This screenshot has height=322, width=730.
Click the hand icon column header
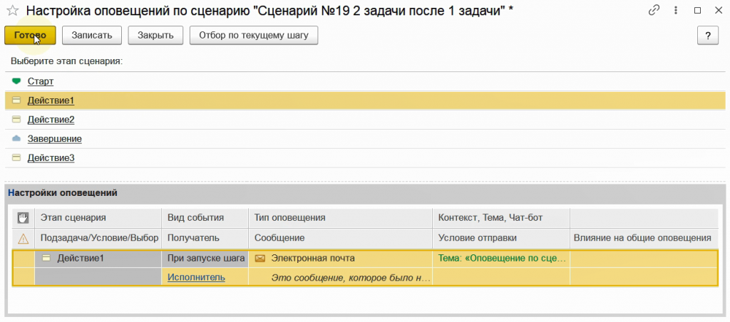[24, 217]
